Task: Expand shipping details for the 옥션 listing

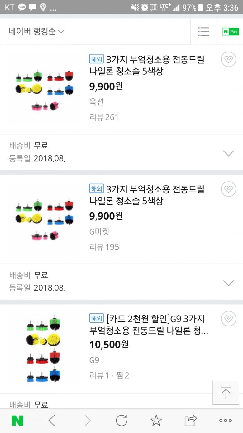Action: (228, 153)
